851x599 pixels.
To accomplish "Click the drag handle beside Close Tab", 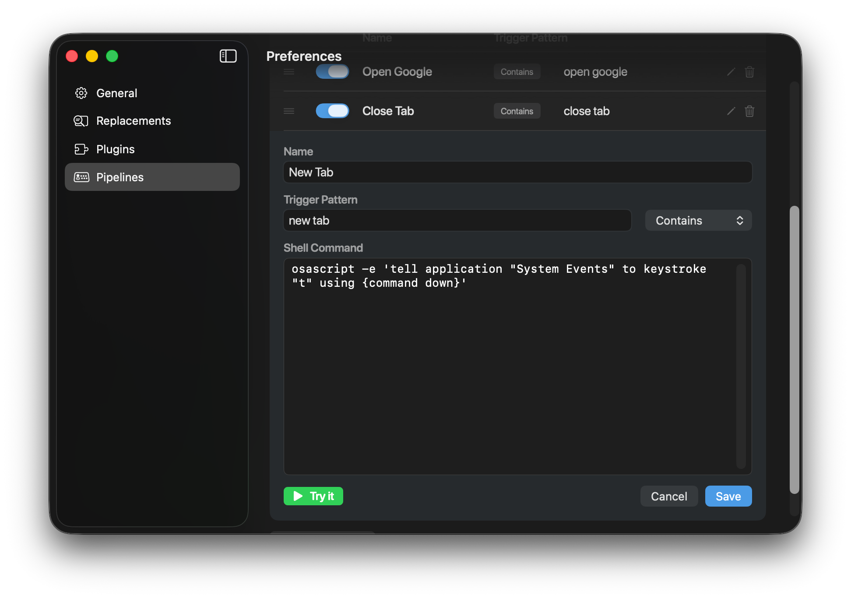I will point(289,111).
